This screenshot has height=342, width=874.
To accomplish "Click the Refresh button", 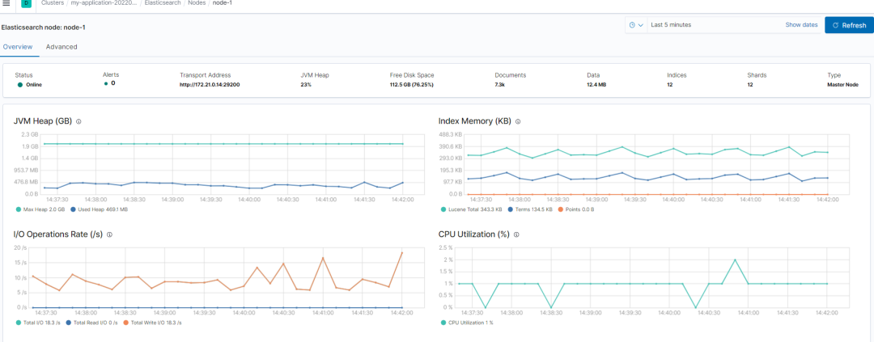I will pos(849,25).
